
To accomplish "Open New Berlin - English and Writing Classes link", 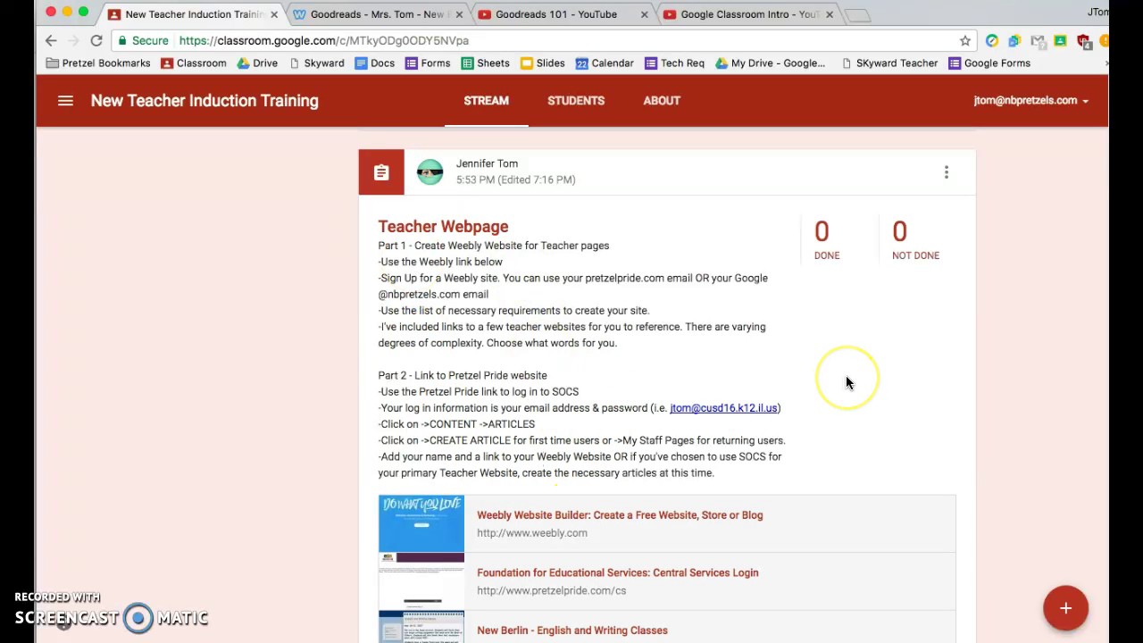I will 572,630.
